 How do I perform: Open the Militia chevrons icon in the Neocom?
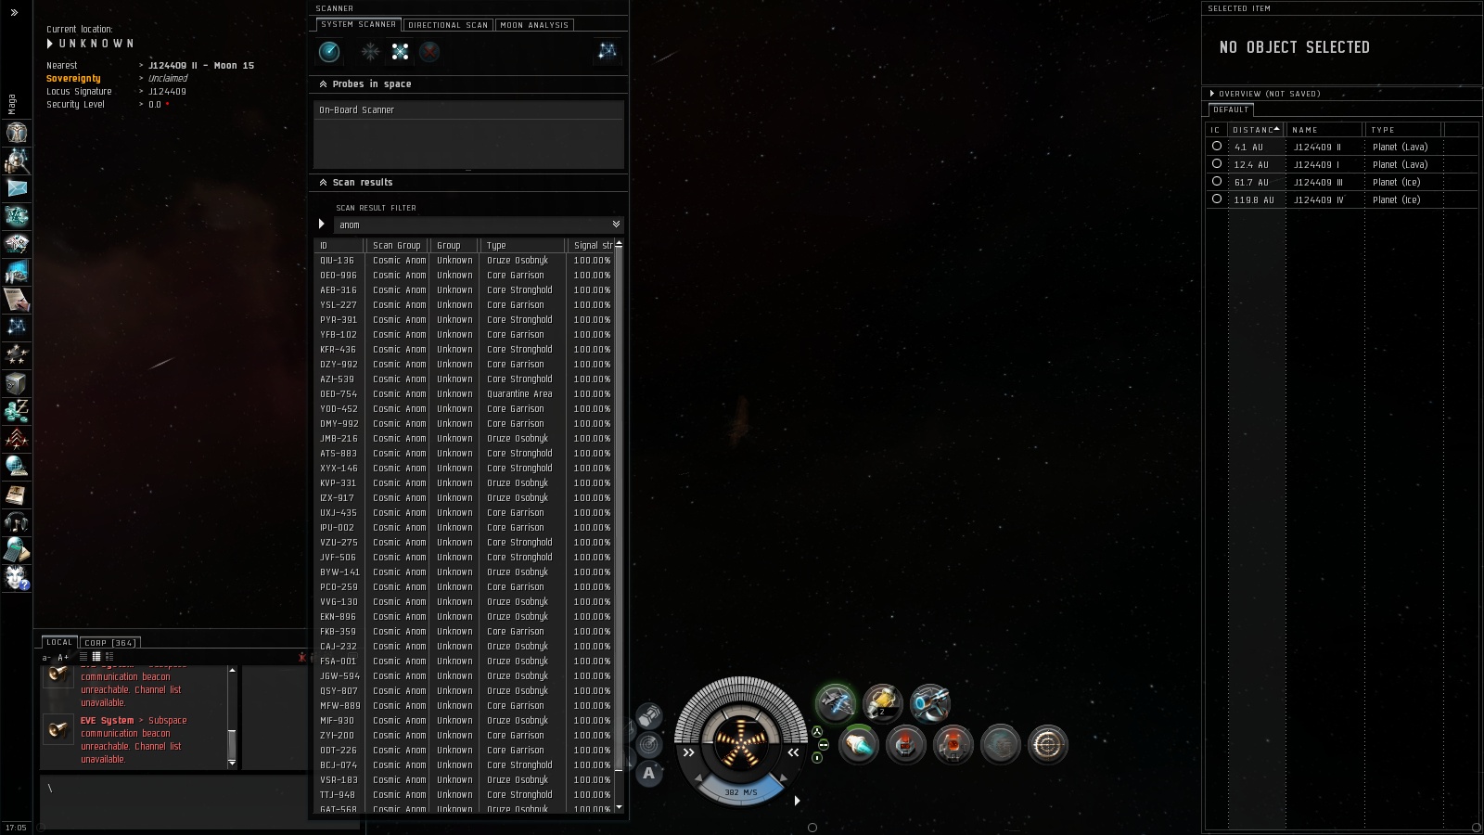(17, 439)
